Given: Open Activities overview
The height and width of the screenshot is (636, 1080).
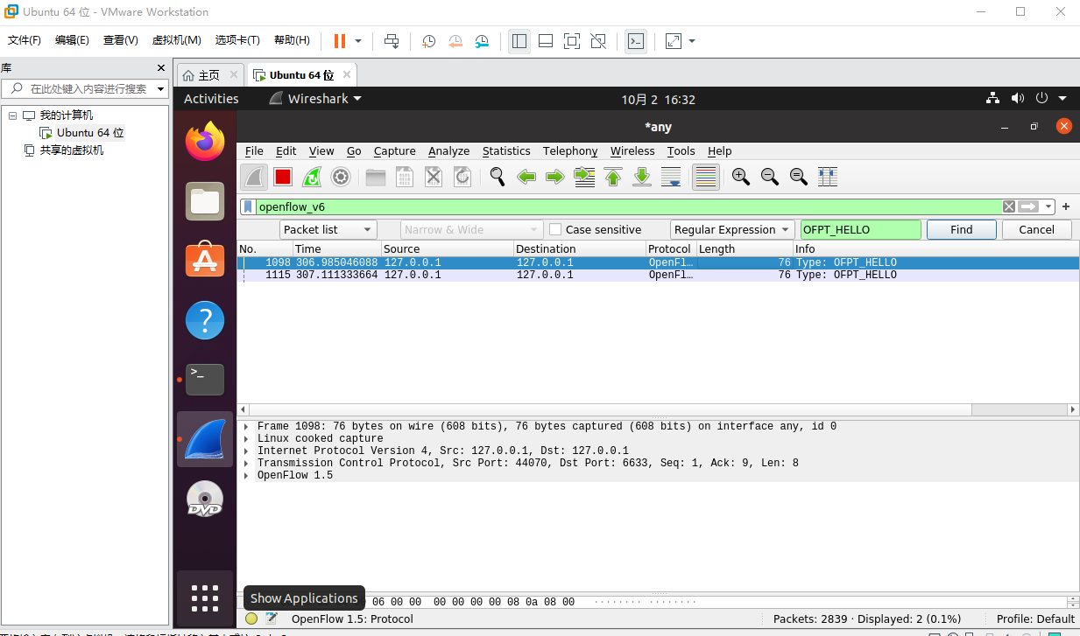Looking at the screenshot, I should pos(211,99).
